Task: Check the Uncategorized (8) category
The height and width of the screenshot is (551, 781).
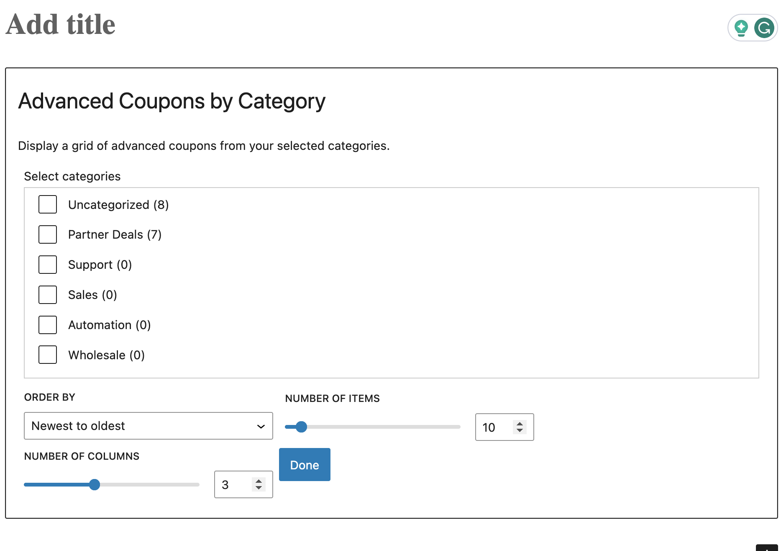Action: pos(48,205)
